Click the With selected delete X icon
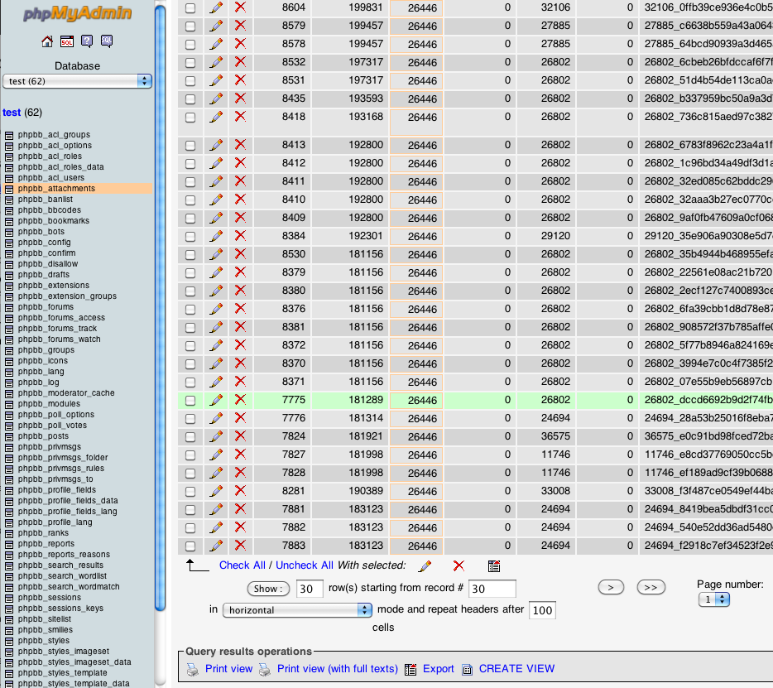773x688 pixels. 459,566
